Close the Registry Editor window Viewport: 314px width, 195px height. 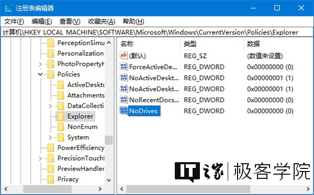tap(301, 8)
